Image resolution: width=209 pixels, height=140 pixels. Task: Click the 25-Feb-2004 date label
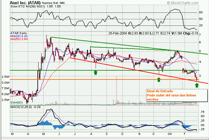click(118, 33)
